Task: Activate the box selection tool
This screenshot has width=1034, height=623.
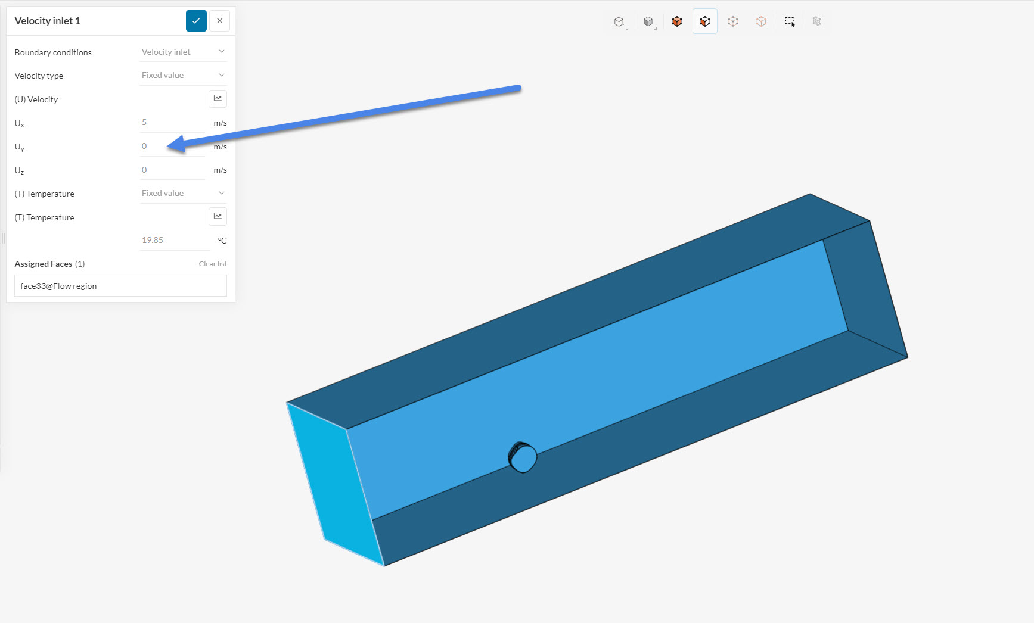Action: 789,21
